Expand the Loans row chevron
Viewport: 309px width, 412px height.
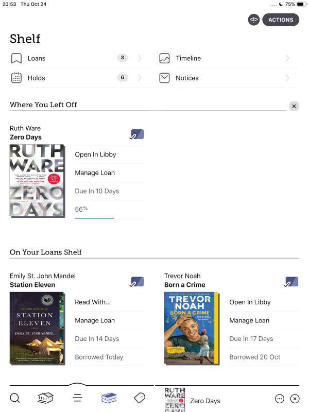[140, 58]
